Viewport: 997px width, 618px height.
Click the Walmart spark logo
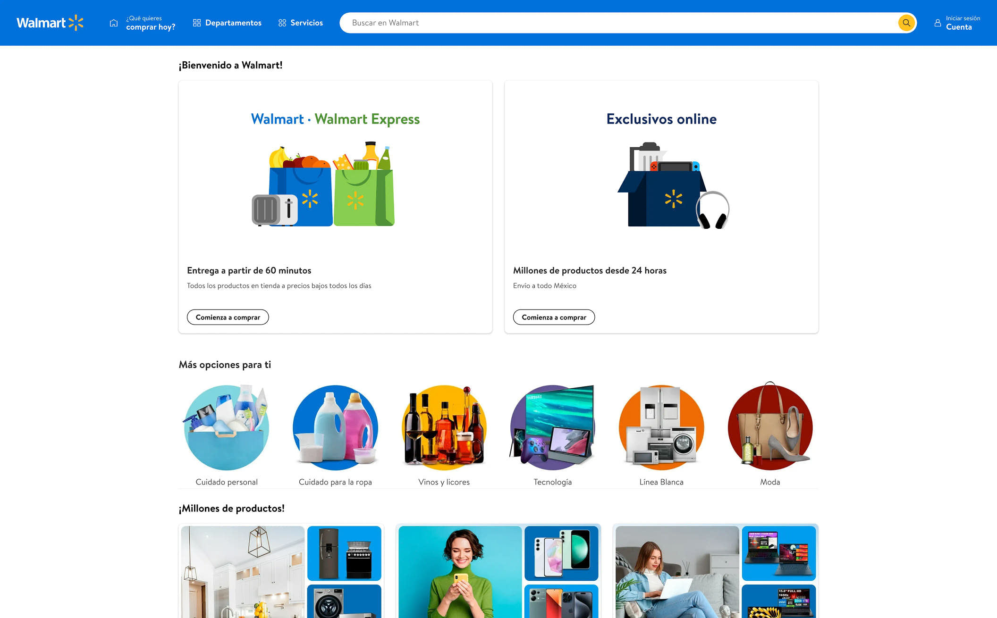[x=76, y=23]
